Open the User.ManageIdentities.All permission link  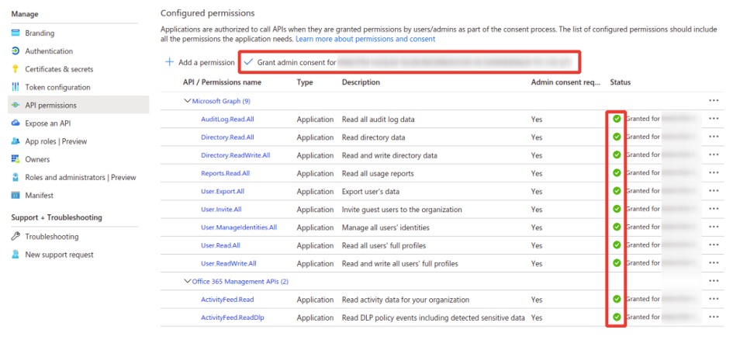pos(239,227)
